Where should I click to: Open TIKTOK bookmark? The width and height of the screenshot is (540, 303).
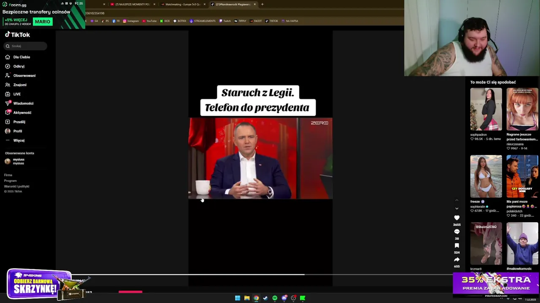tap(272, 21)
